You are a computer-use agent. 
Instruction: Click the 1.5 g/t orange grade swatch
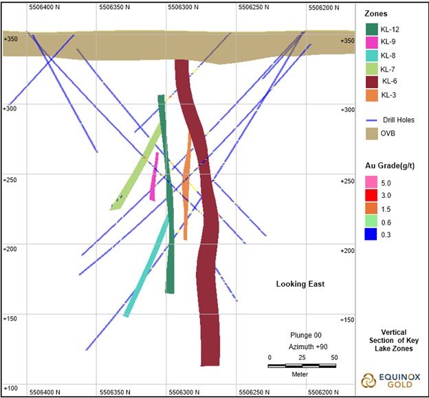click(372, 209)
